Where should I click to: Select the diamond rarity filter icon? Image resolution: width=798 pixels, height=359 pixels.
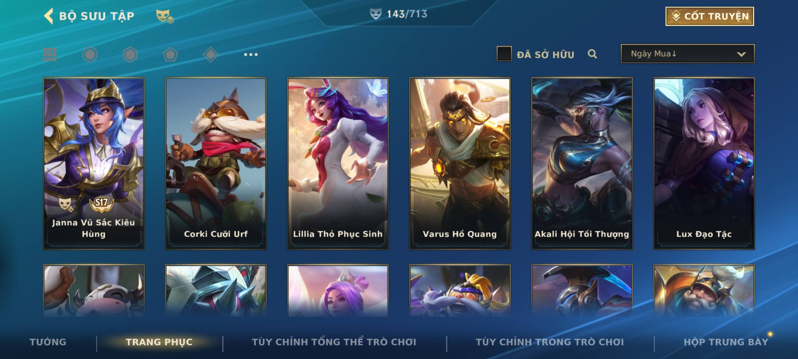pyautogui.click(x=210, y=55)
